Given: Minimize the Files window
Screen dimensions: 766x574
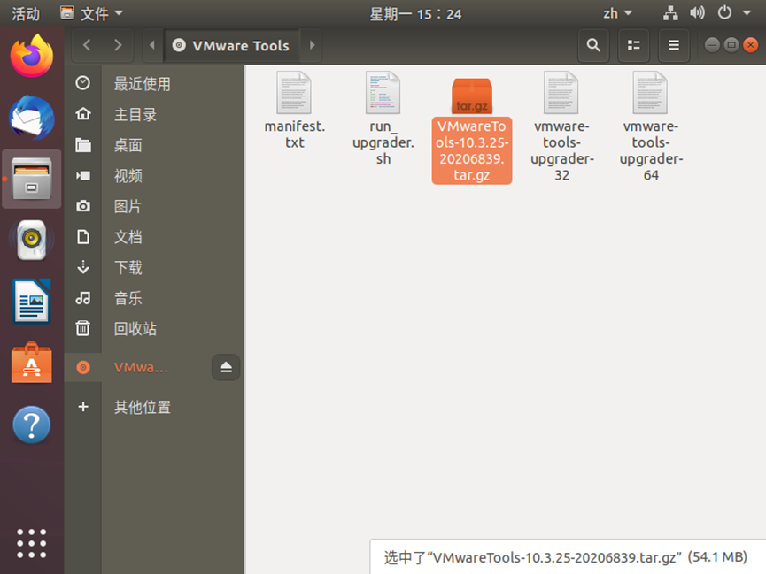Looking at the screenshot, I should click(x=712, y=45).
